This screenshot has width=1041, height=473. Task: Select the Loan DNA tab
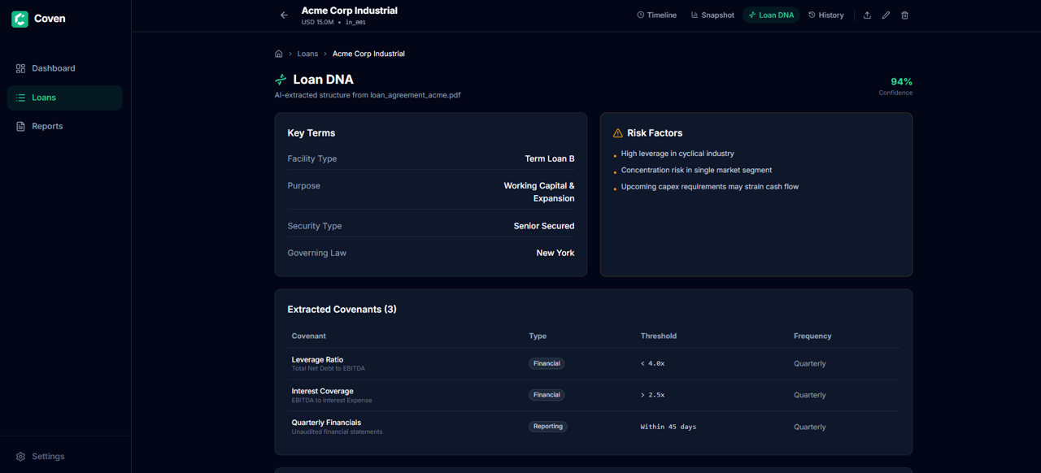(771, 15)
